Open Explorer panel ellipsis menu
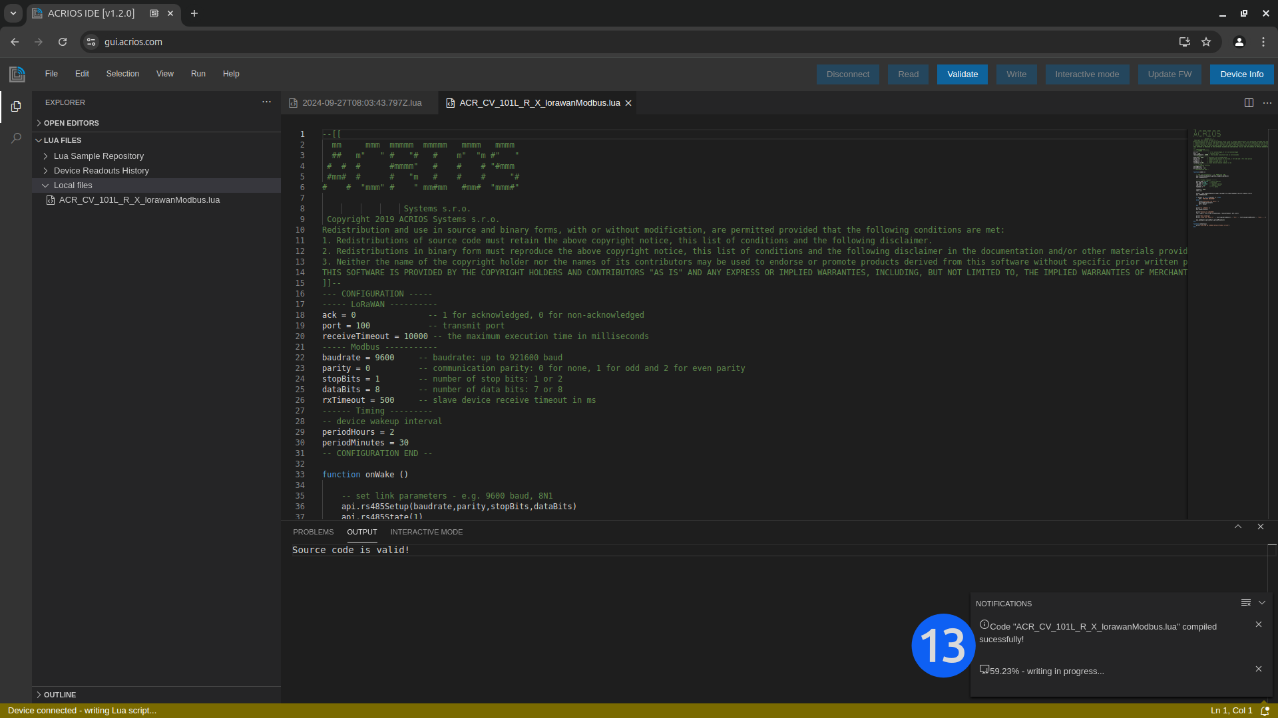 tap(266, 102)
